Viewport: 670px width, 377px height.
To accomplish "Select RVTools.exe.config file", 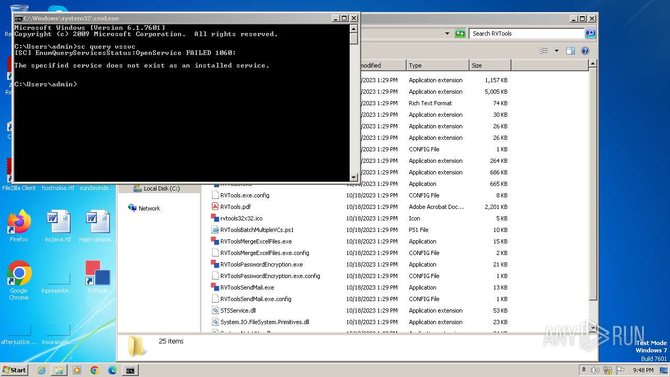I will click(x=244, y=195).
